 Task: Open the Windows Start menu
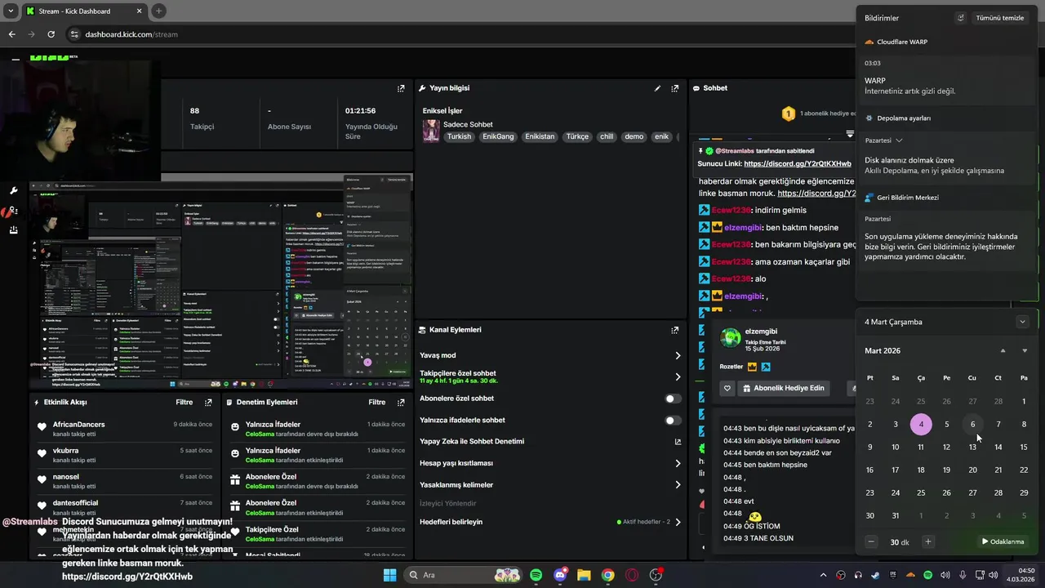pos(389,575)
